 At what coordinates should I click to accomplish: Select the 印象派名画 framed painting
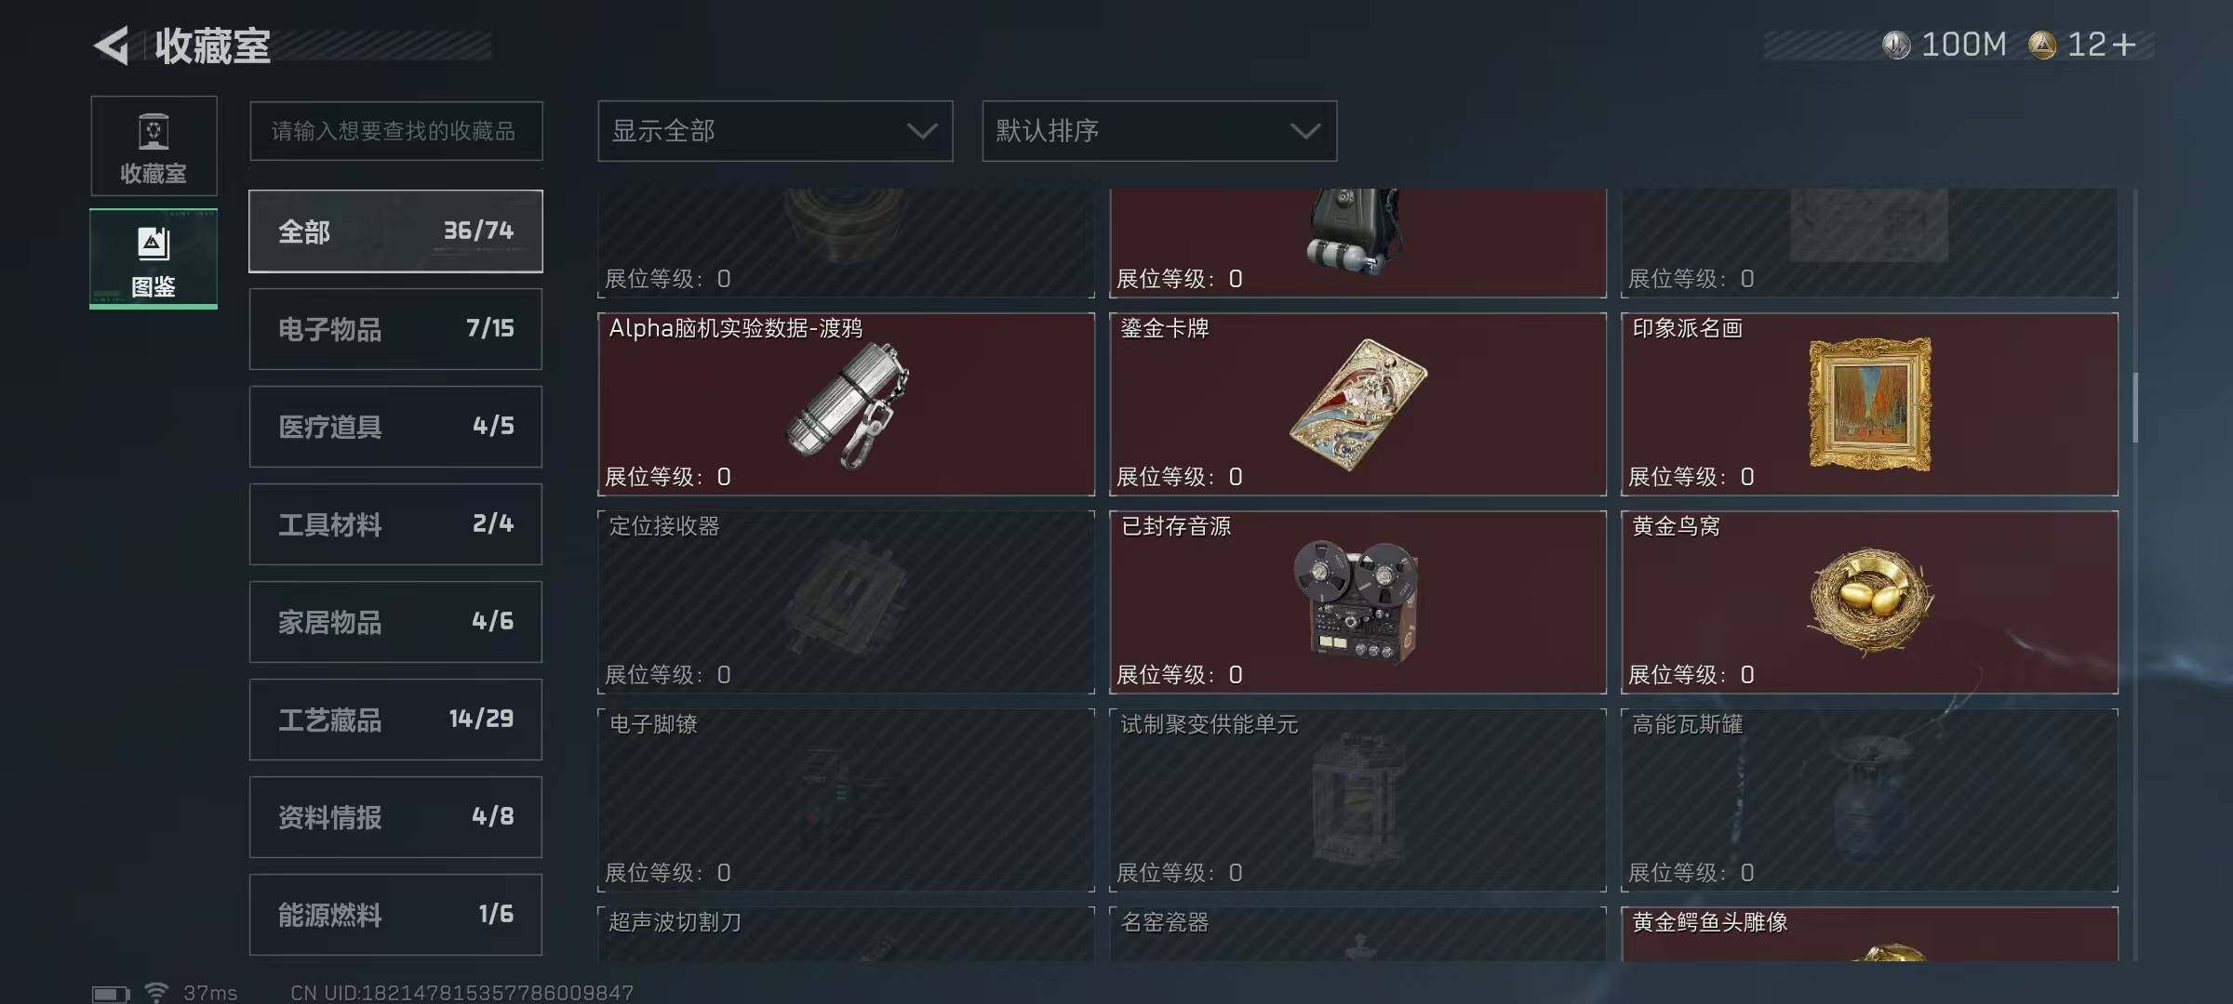(x=1869, y=404)
